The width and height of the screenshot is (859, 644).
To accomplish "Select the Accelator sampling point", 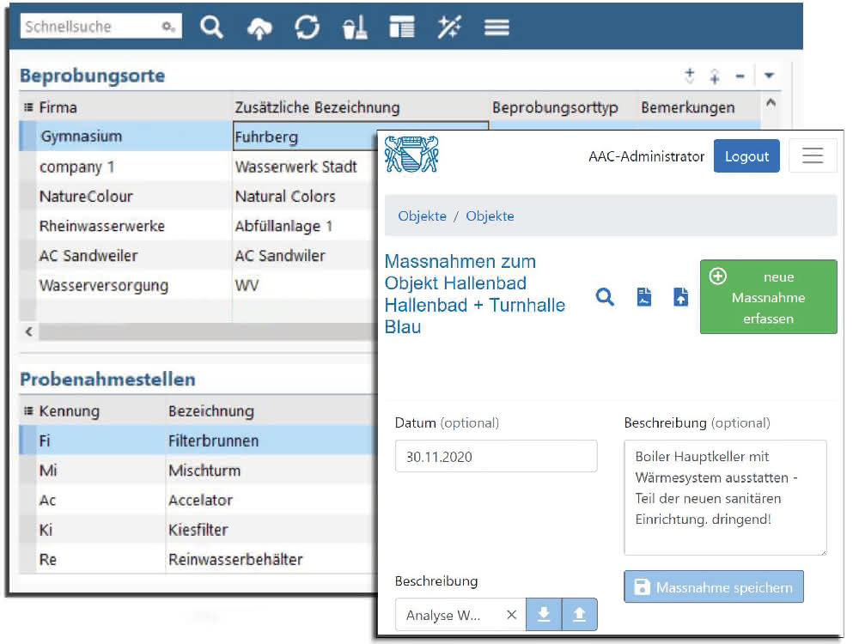I will (200, 500).
